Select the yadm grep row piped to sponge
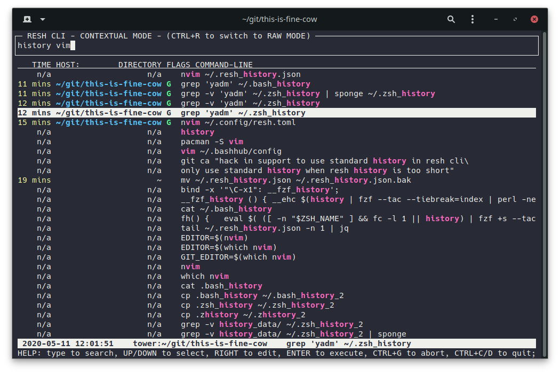Image resolution: width=560 pixels, height=375 pixels. [x=308, y=93]
